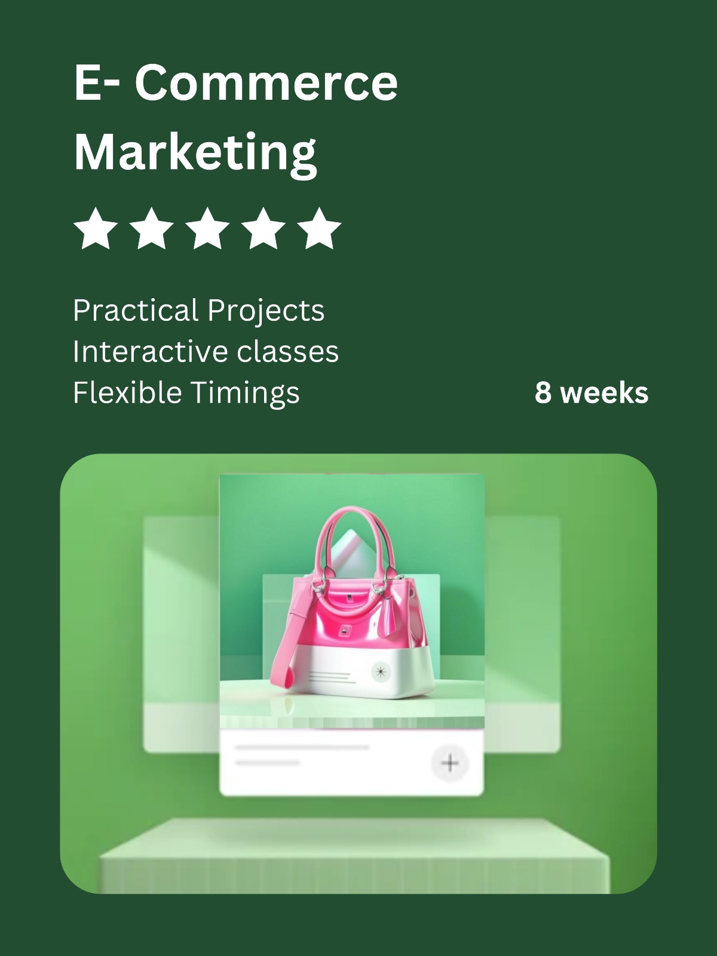Click the Interactive classes text

tap(206, 351)
